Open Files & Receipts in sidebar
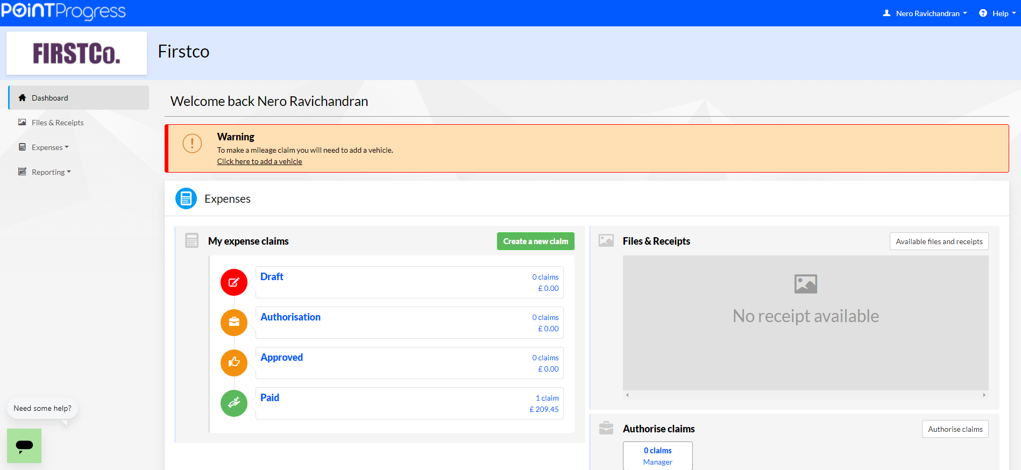The height and width of the screenshot is (470, 1021). click(x=58, y=123)
